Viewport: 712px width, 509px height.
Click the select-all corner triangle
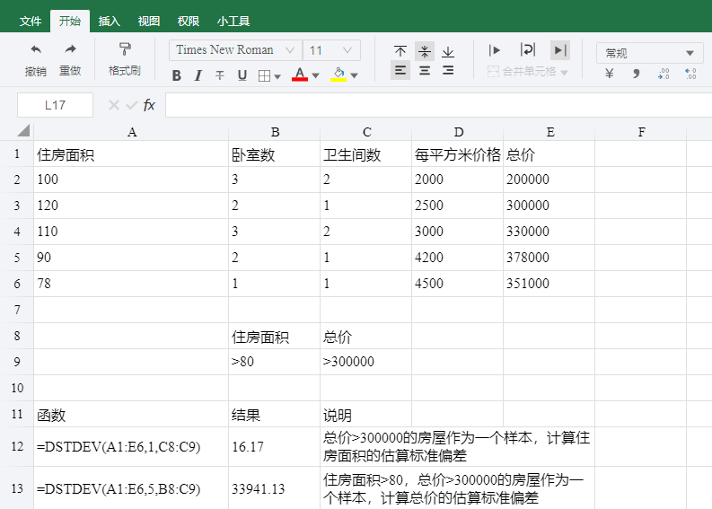pyautogui.click(x=23, y=131)
